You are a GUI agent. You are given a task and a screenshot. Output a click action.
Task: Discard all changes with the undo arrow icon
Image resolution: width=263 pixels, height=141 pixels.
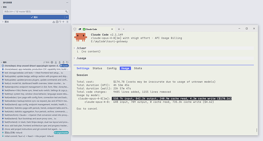click(x=60, y=22)
